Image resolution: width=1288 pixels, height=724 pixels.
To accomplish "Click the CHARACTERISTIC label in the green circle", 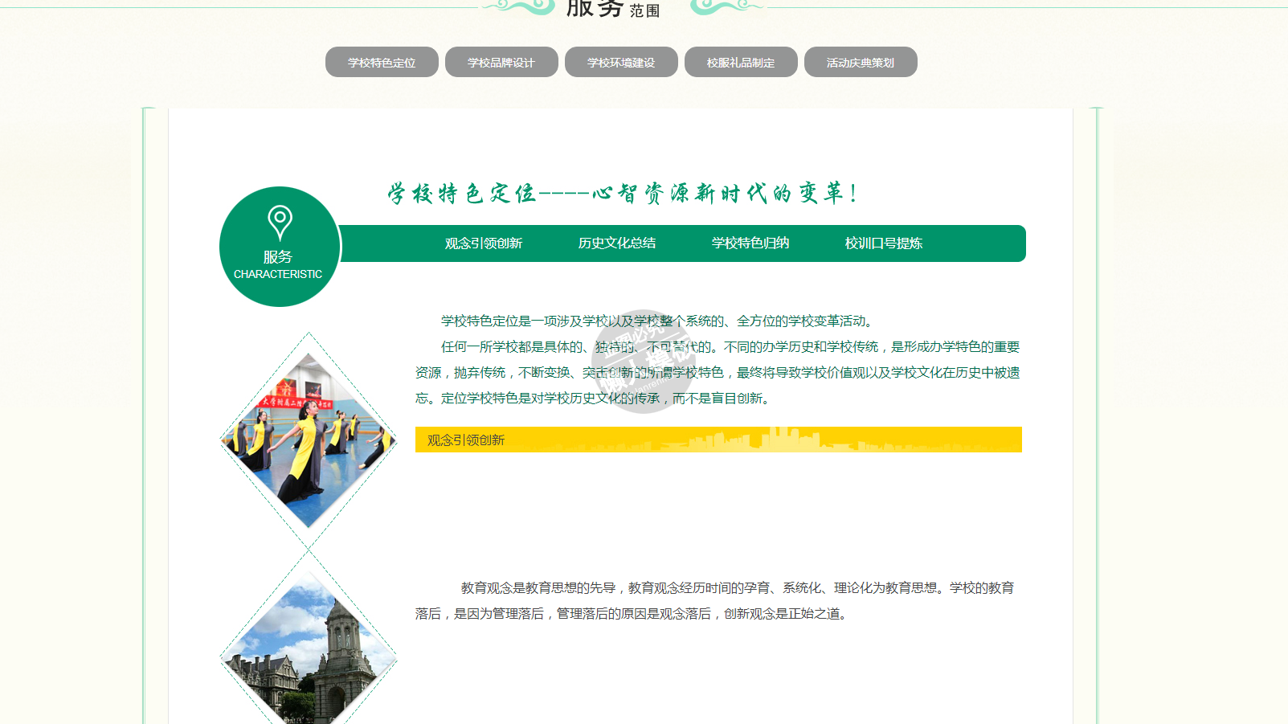I will coord(278,274).
